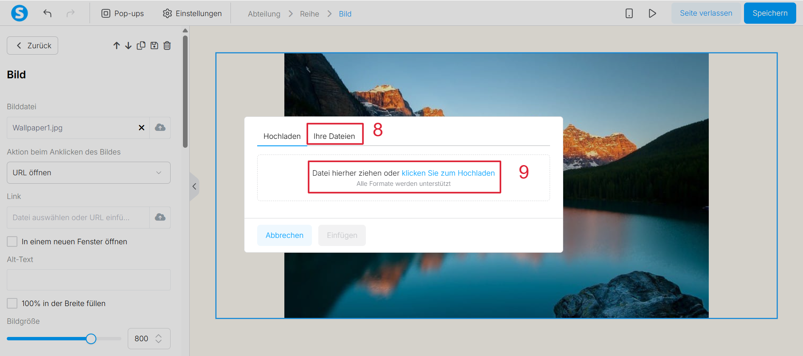Click the Speichern button
The width and height of the screenshot is (803, 356).
tap(770, 13)
